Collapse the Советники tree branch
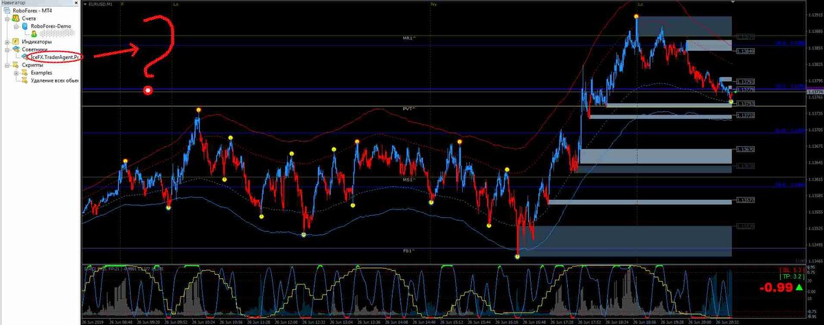The width and height of the screenshot is (824, 325). [x=7, y=49]
